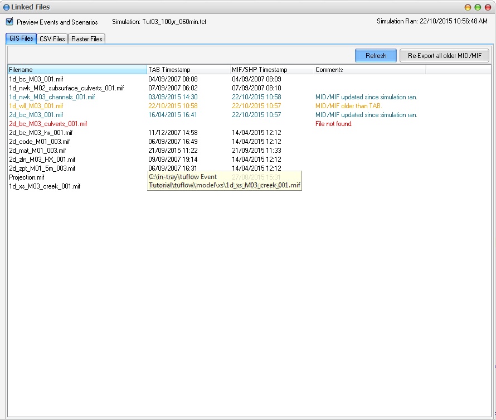
Task: Select the Projection.mif row
Action: pyautogui.click(x=26, y=177)
